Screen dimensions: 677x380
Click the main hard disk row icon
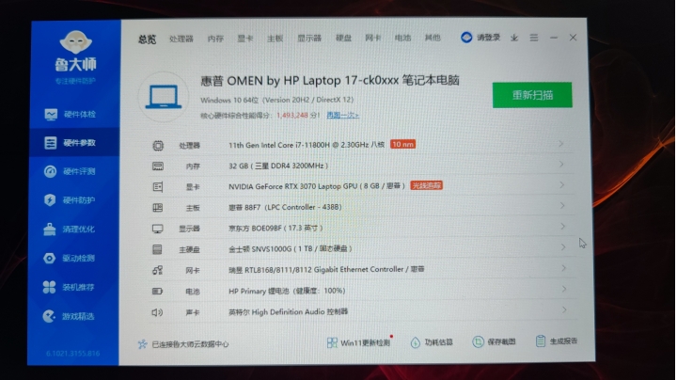pos(157,249)
